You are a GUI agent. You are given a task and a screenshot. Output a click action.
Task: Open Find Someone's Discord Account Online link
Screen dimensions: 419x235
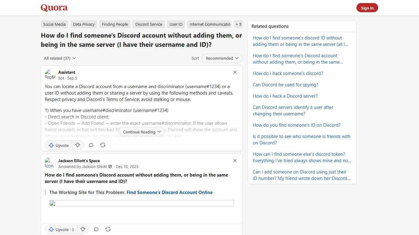(169, 192)
